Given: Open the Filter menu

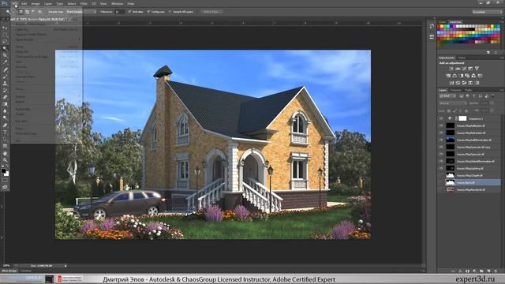Looking at the screenshot, I should pyautogui.click(x=84, y=3).
